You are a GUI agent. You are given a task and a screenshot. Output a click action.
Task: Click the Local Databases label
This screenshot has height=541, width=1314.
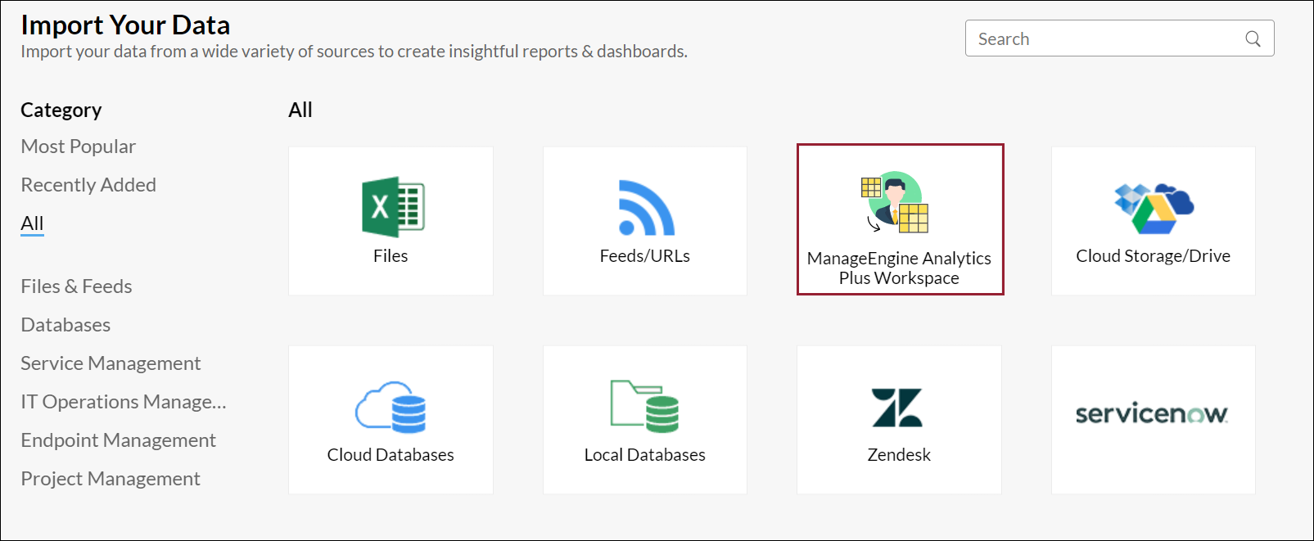click(645, 455)
